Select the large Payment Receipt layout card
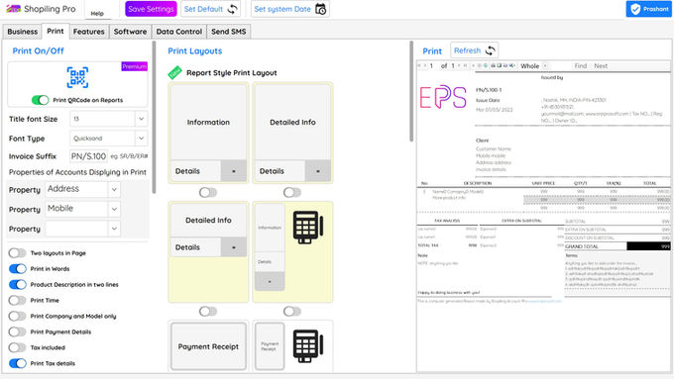Image resolution: width=674 pixels, height=379 pixels. (x=208, y=346)
